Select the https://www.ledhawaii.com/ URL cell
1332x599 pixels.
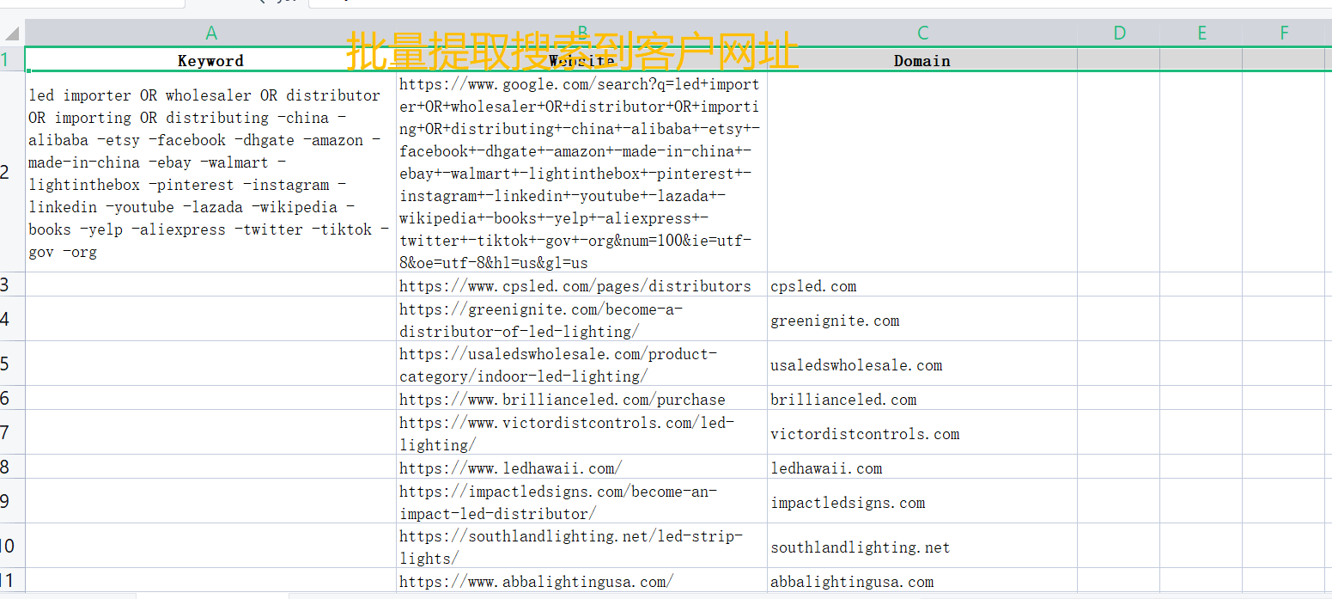click(x=581, y=467)
